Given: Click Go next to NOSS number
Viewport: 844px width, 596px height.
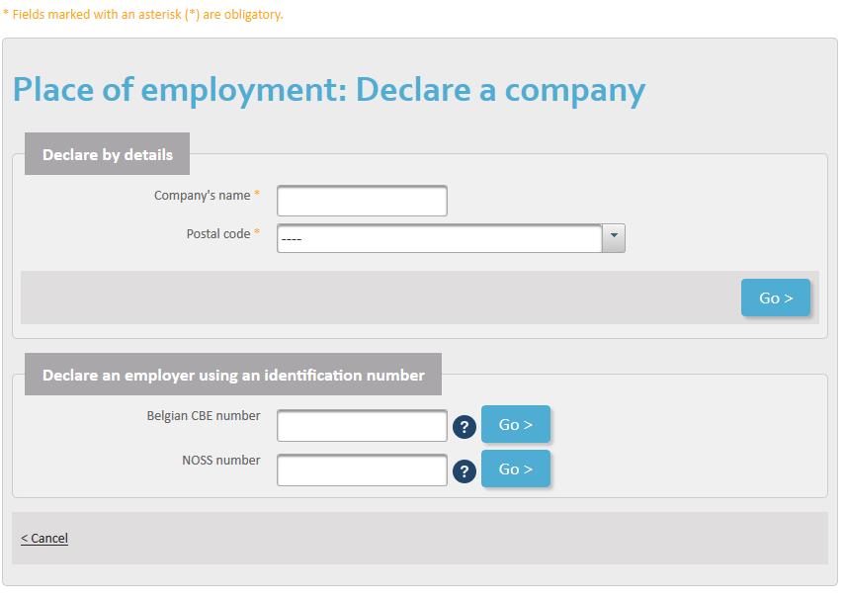Looking at the screenshot, I should tap(515, 468).
